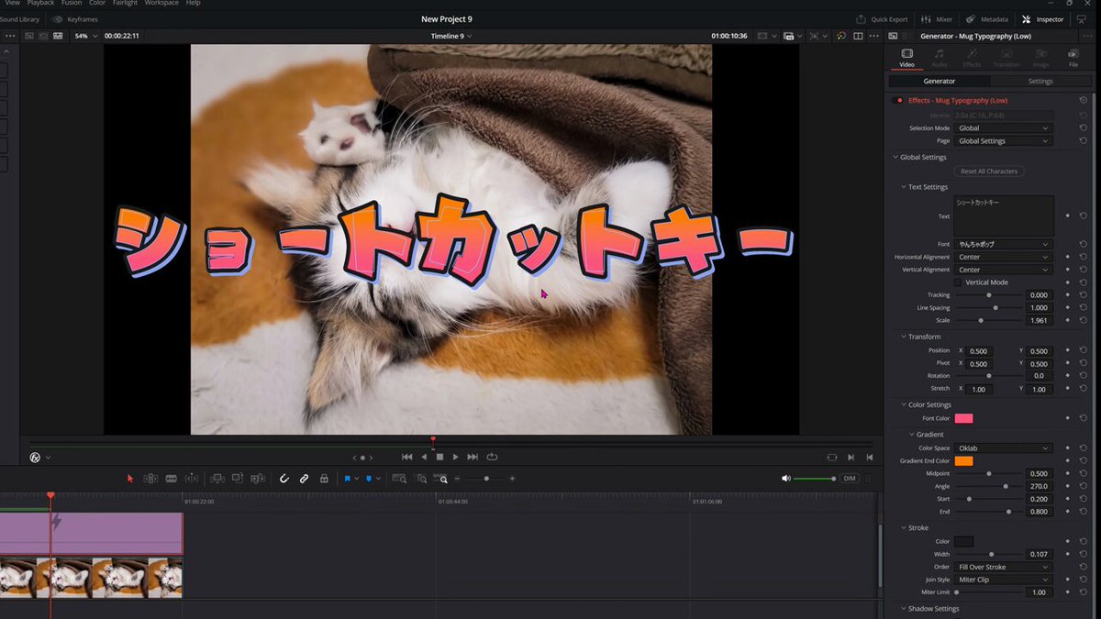Open the Selection Mode dropdown
The width and height of the screenshot is (1101, 619).
pyautogui.click(x=1003, y=128)
